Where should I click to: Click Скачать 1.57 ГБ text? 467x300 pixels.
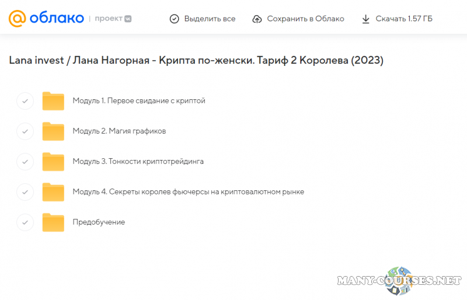click(404, 19)
